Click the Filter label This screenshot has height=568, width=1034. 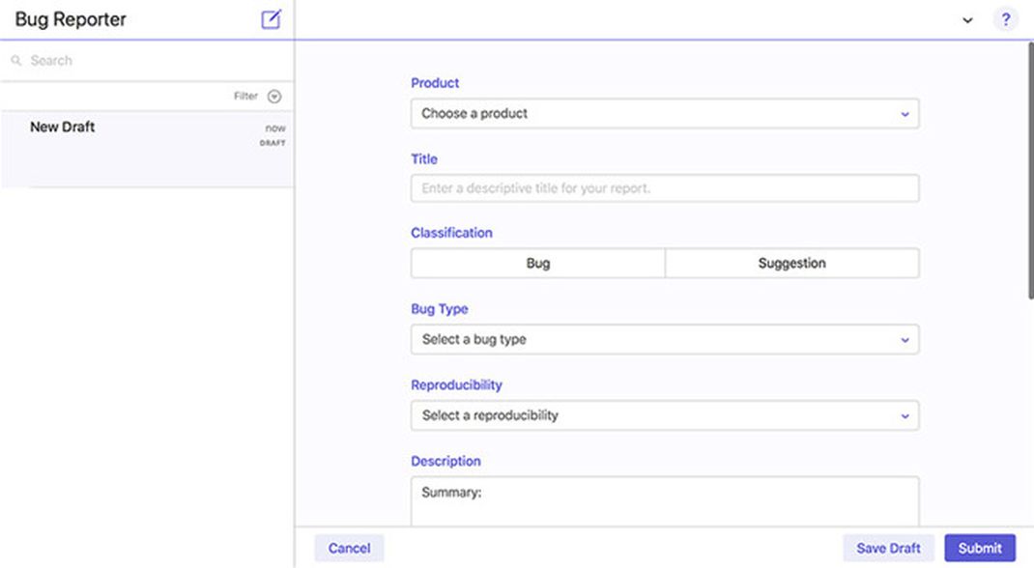[x=245, y=97]
